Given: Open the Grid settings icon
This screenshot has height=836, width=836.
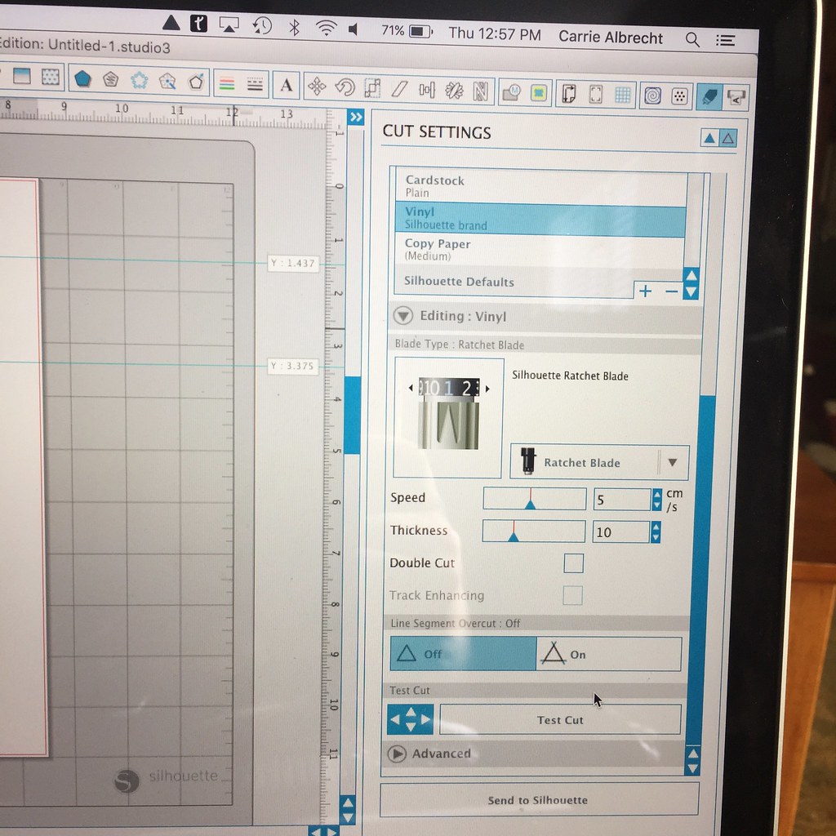Looking at the screenshot, I should 622,95.
